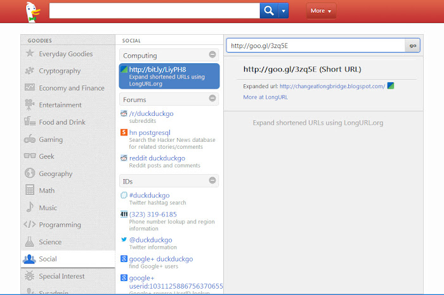Click the GOODIES sidebar header

pyautogui.click(x=39, y=41)
